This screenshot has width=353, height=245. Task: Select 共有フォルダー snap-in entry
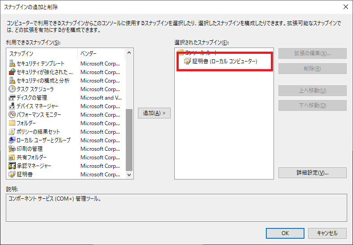31,157
